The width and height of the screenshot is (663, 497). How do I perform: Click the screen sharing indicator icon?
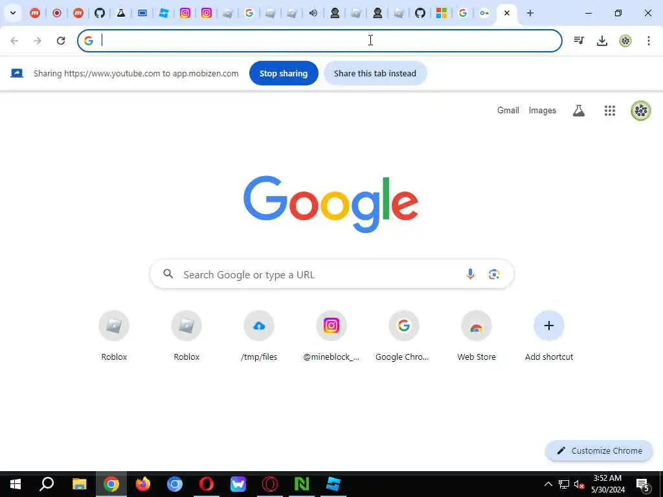pos(16,74)
